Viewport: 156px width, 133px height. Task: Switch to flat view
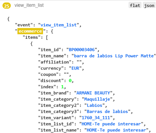point(135,5)
